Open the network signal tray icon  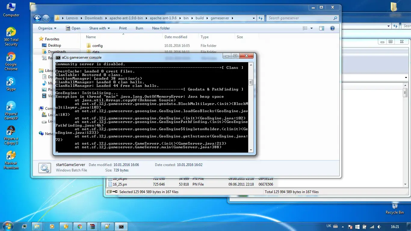[x=372, y=227]
